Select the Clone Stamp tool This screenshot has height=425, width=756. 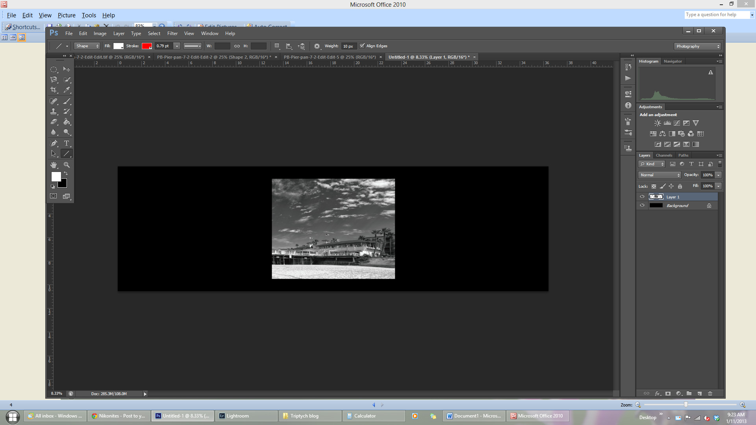(x=54, y=111)
